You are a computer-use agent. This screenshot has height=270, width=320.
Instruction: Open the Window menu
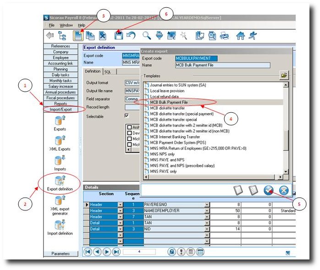[x=66, y=25]
